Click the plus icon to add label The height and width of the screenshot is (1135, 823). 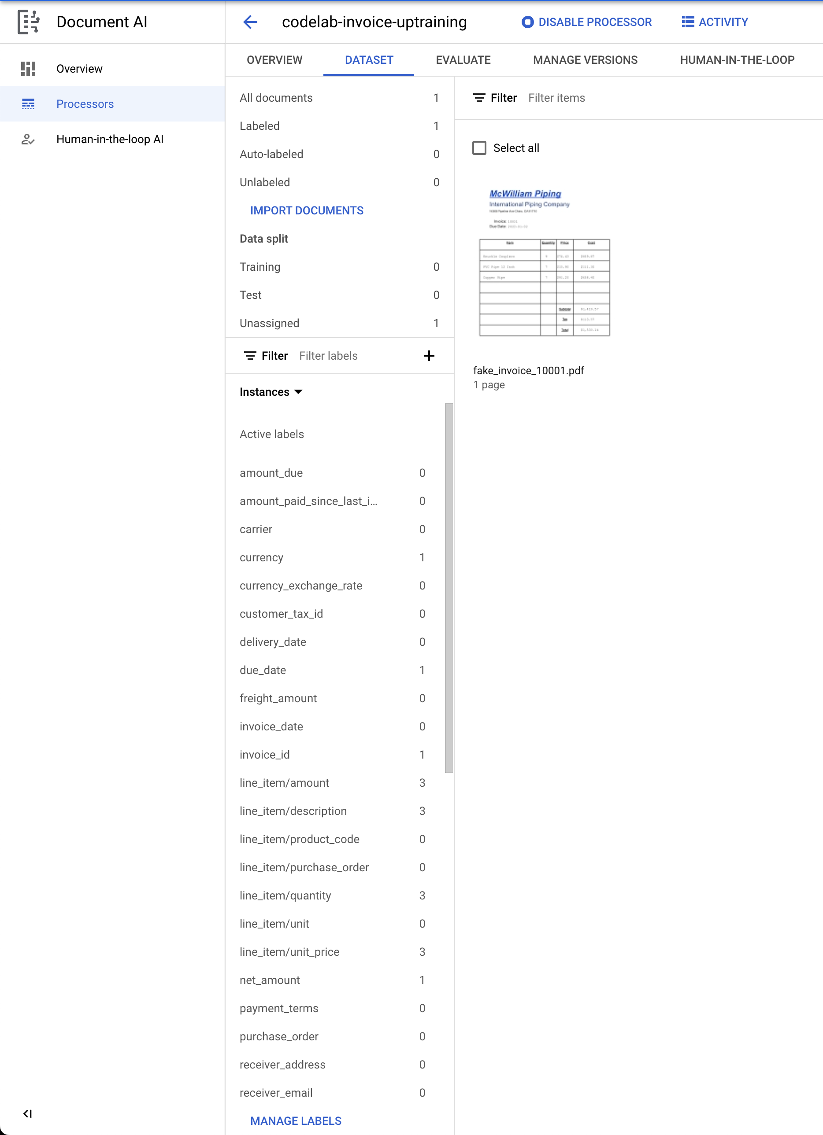(429, 356)
